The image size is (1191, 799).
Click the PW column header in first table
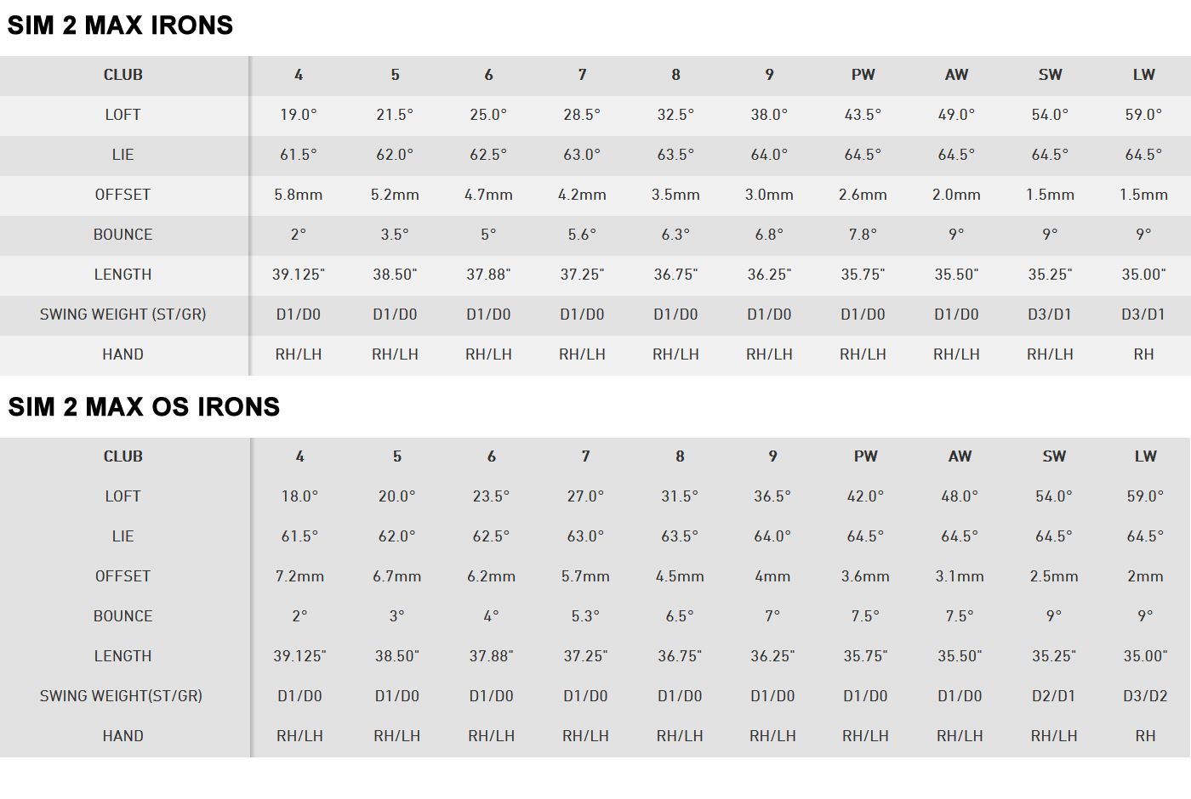coord(863,75)
